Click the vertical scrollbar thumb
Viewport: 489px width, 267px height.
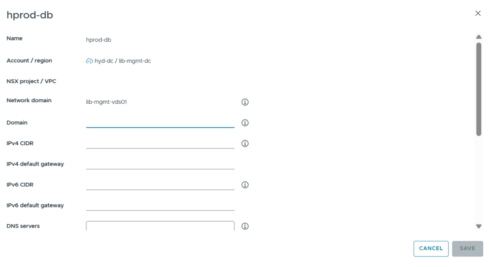(478, 88)
